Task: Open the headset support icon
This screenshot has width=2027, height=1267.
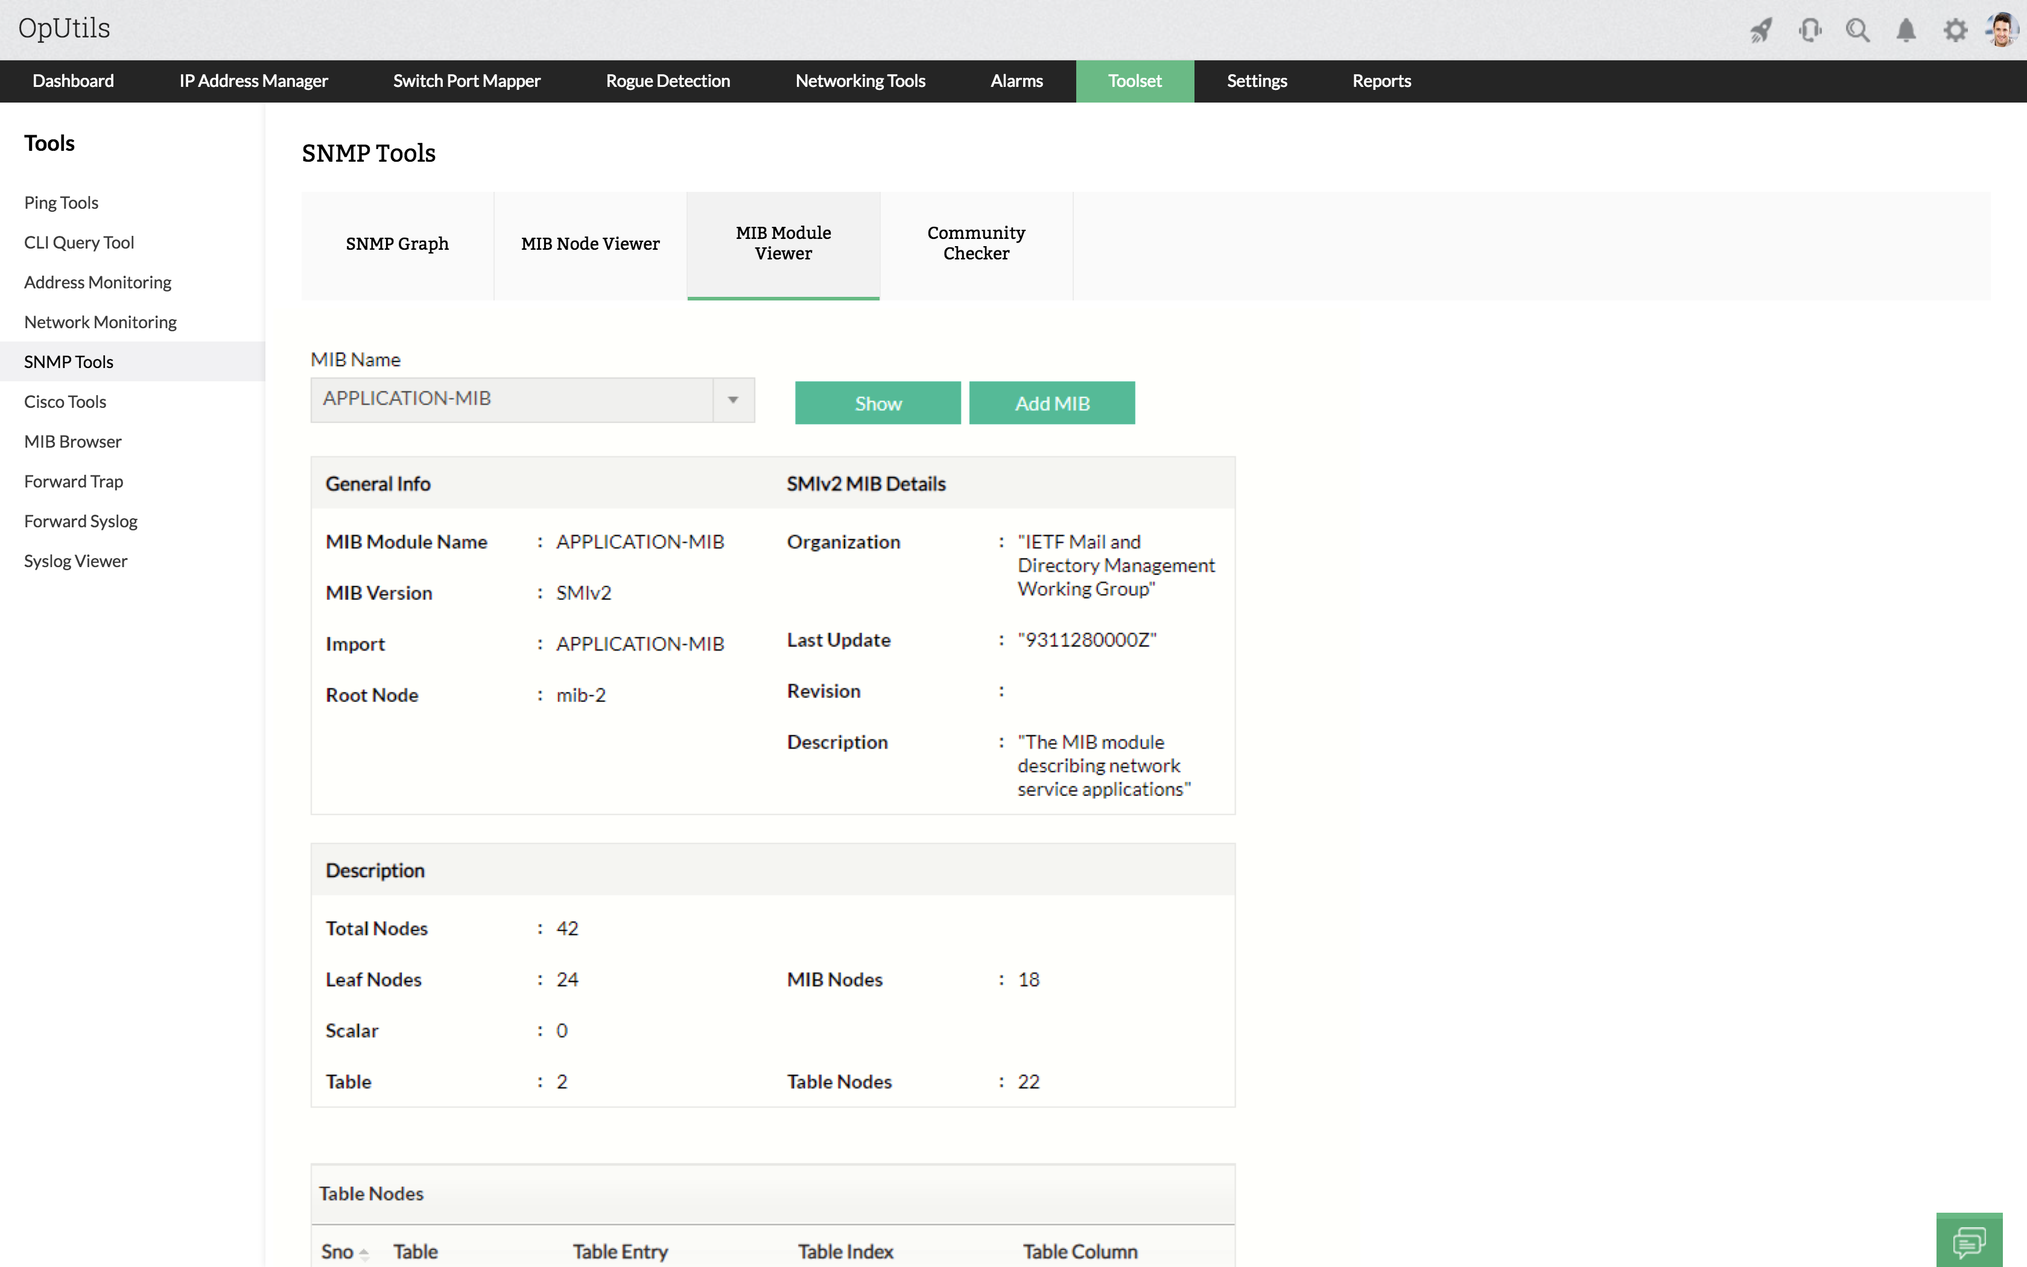Action: [1809, 31]
